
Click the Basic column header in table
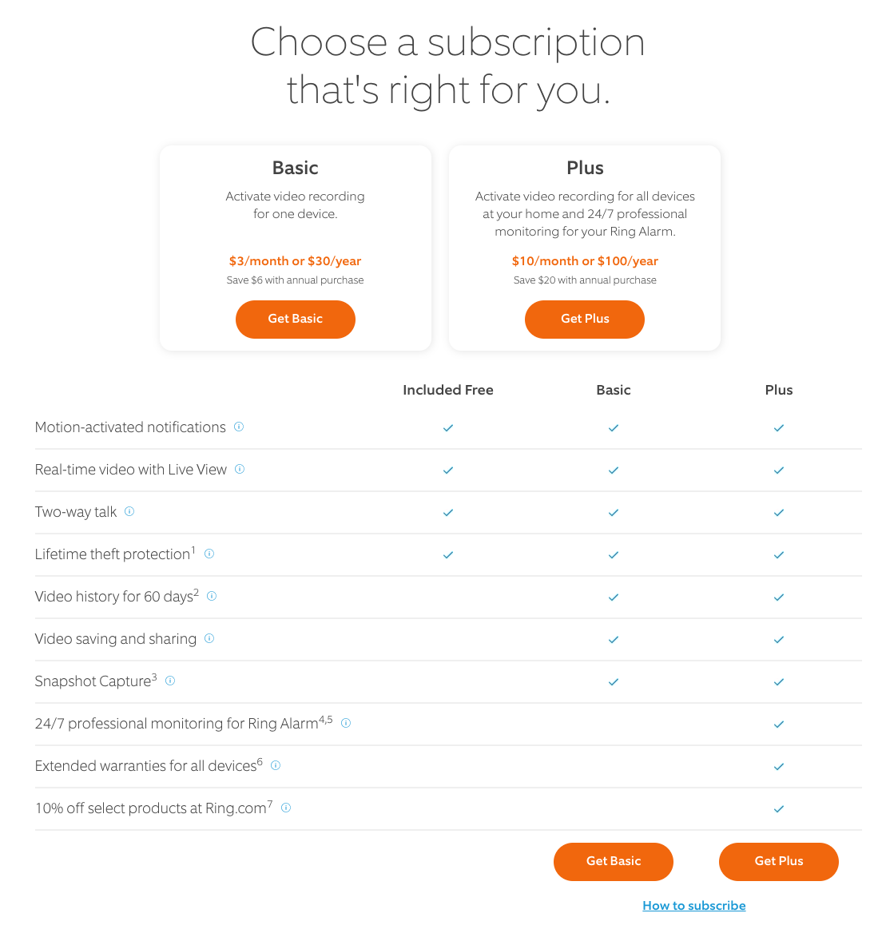(x=613, y=390)
